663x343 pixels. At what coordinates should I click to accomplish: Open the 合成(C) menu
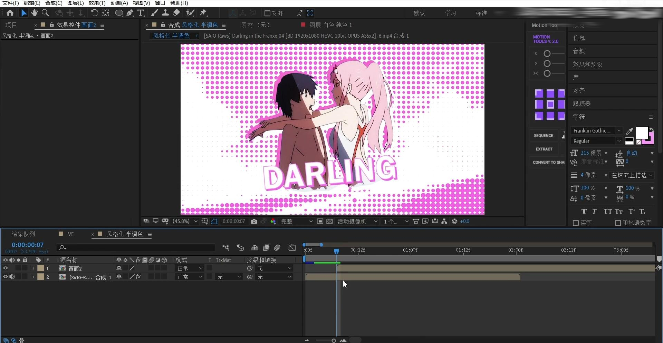point(54,3)
